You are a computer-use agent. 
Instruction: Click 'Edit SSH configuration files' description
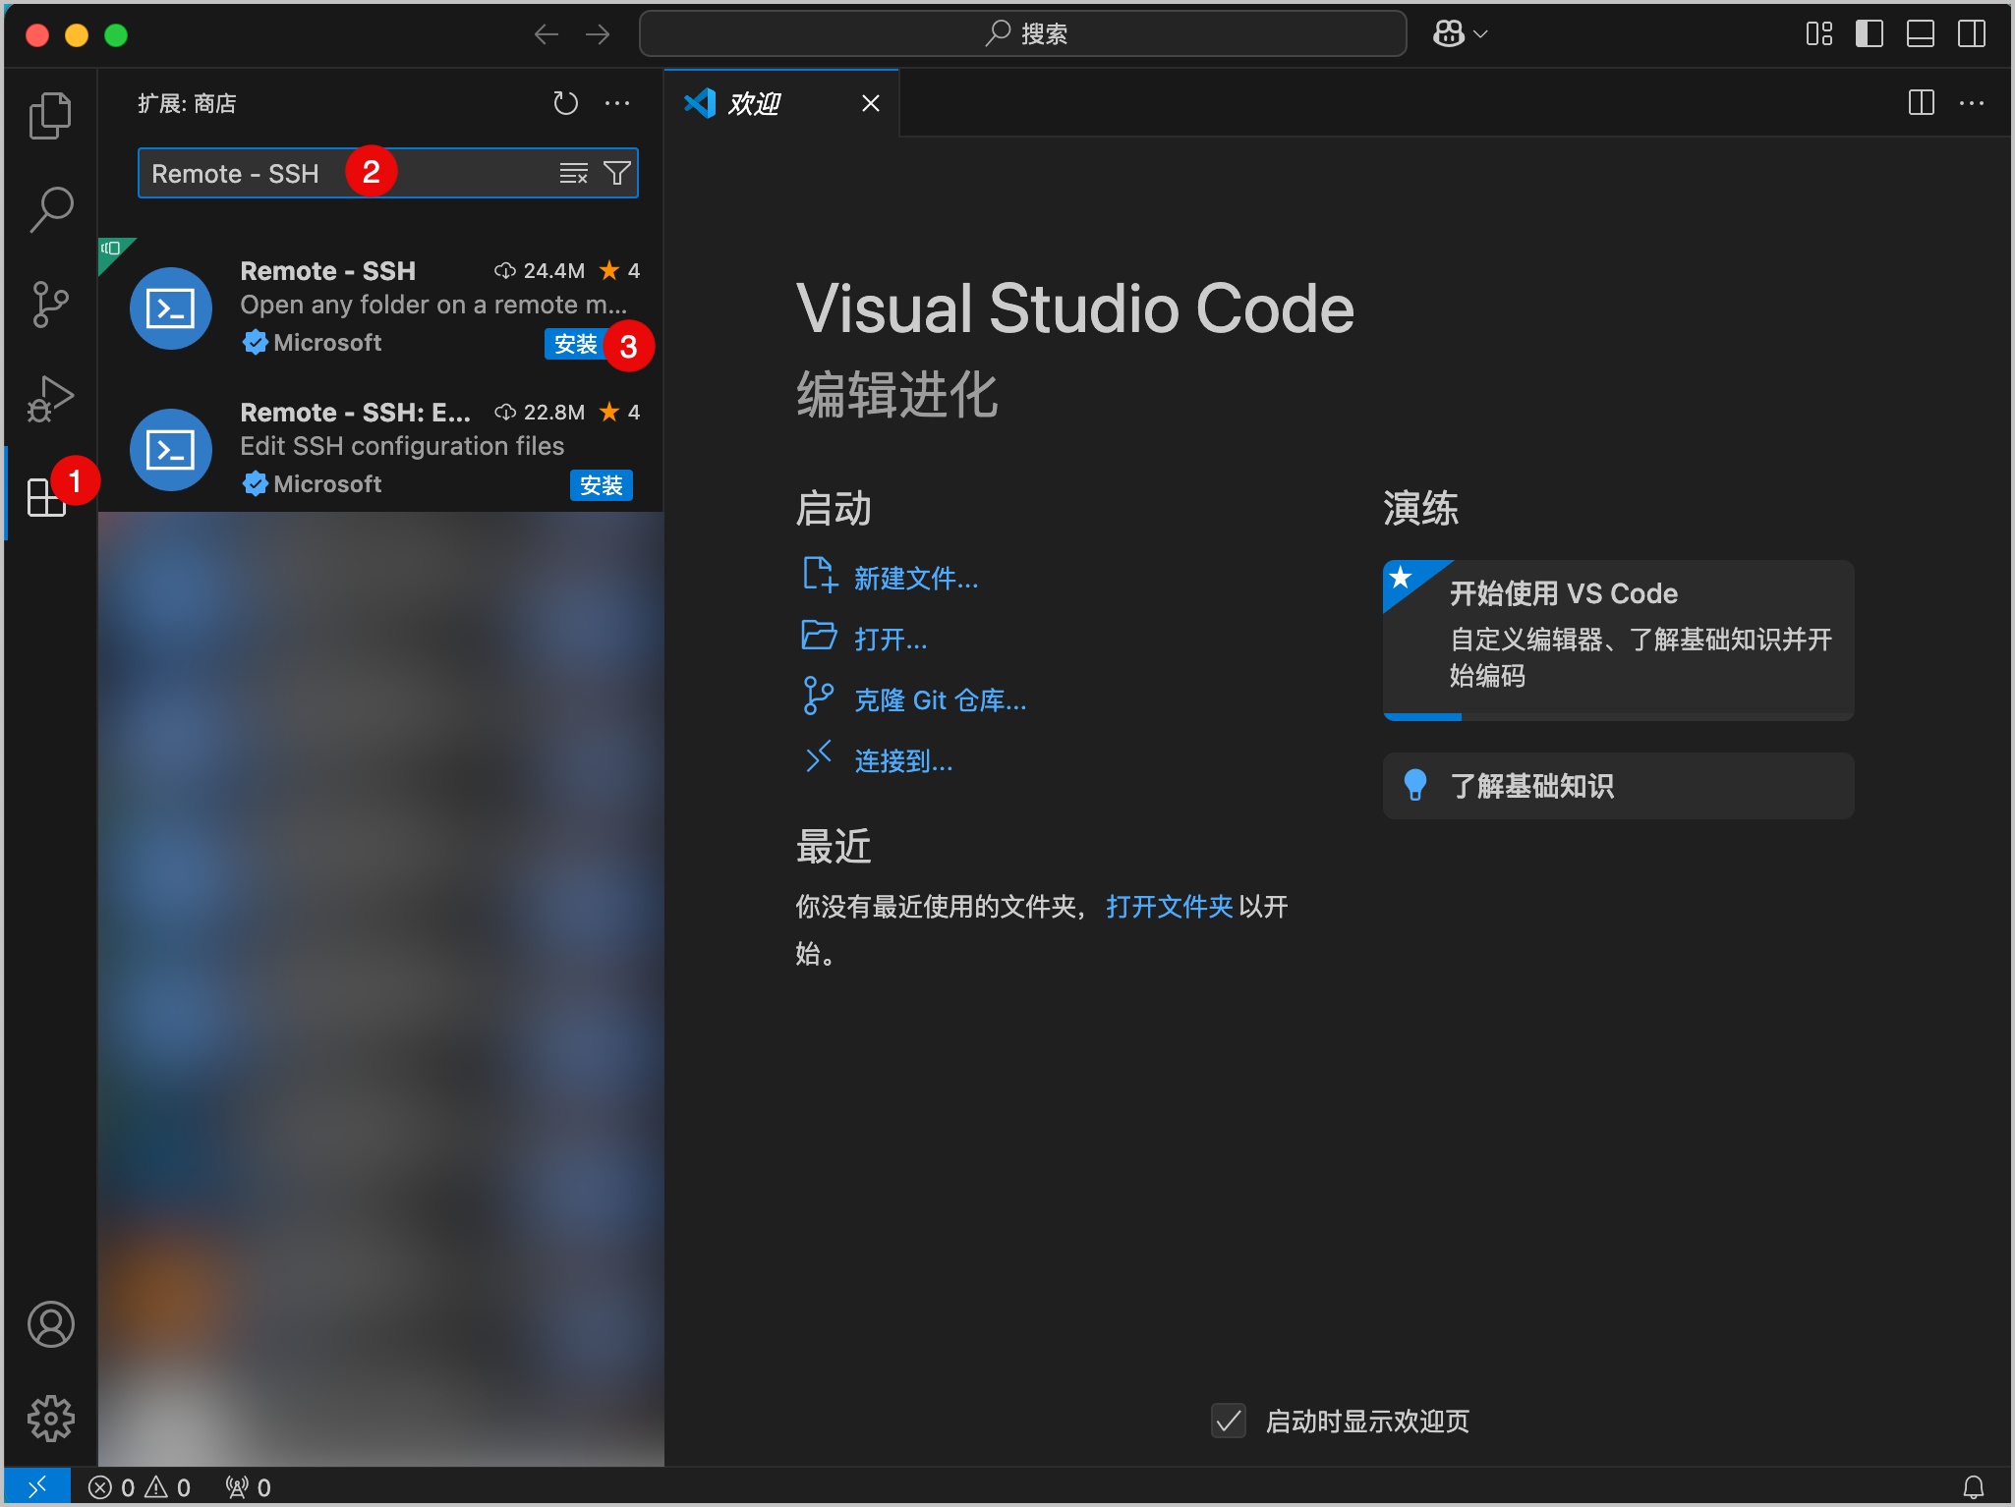[402, 446]
